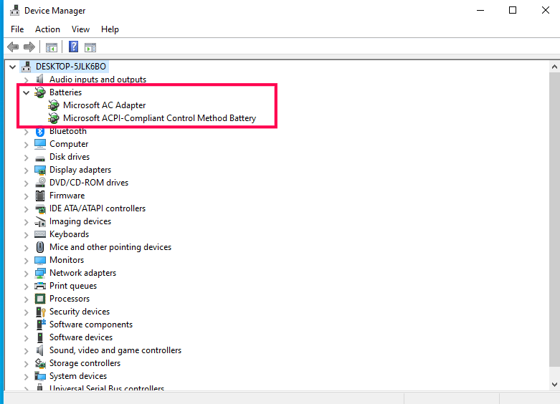The width and height of the screenshot is (560, 404).
Task: Expand the Monitors category
Action: (26, 261)
